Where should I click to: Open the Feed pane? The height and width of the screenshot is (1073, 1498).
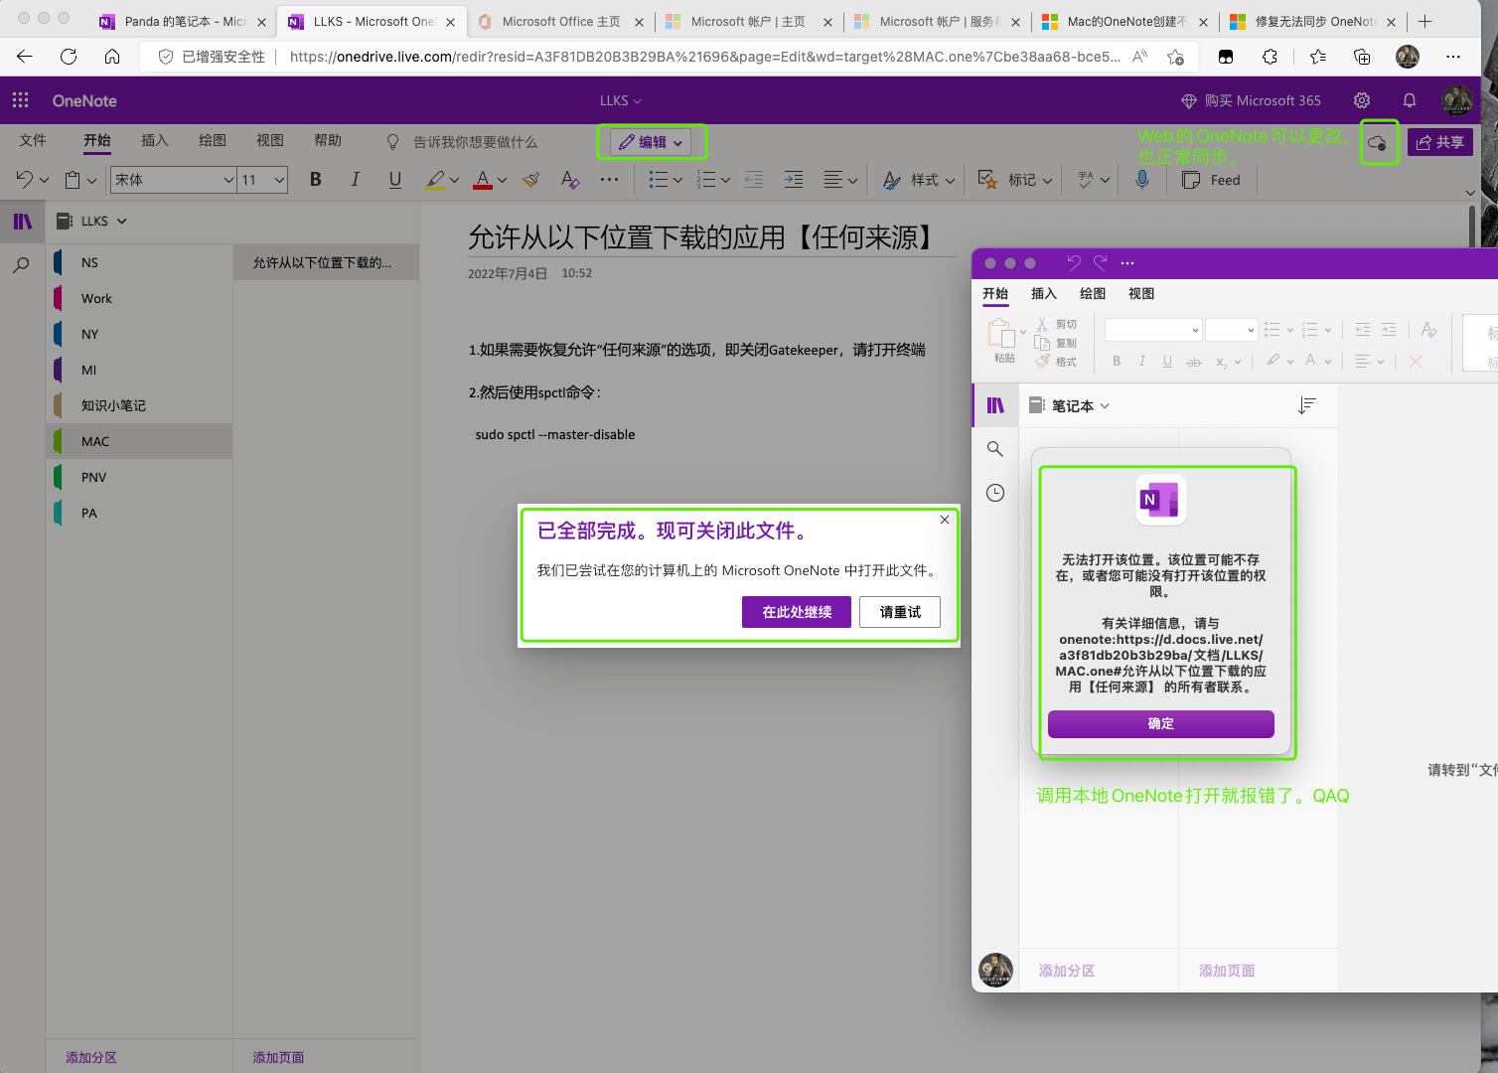coord(1211,180)
